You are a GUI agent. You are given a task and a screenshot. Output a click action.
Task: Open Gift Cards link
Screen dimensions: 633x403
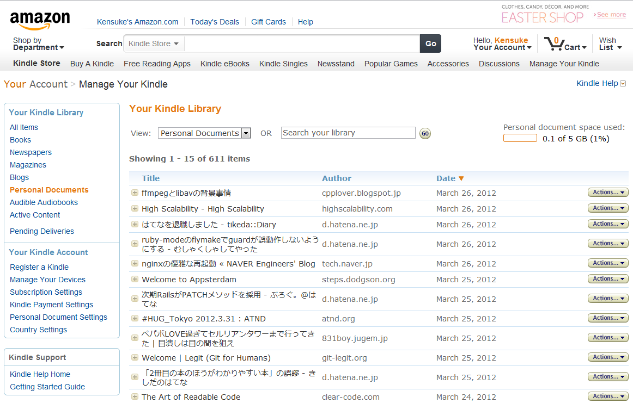click(x=269, y=22)
